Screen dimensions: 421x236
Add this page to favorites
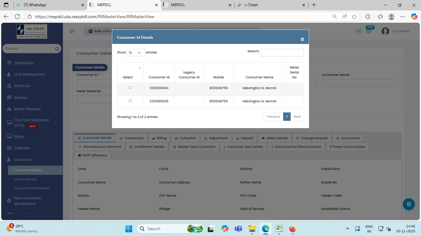tap(354, 17)
